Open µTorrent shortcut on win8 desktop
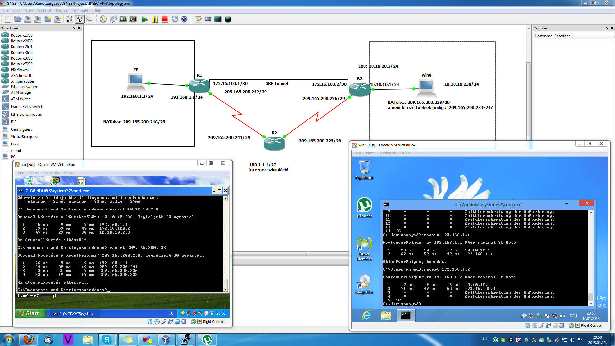Screen dimensions: 615x346 (364, 208)
